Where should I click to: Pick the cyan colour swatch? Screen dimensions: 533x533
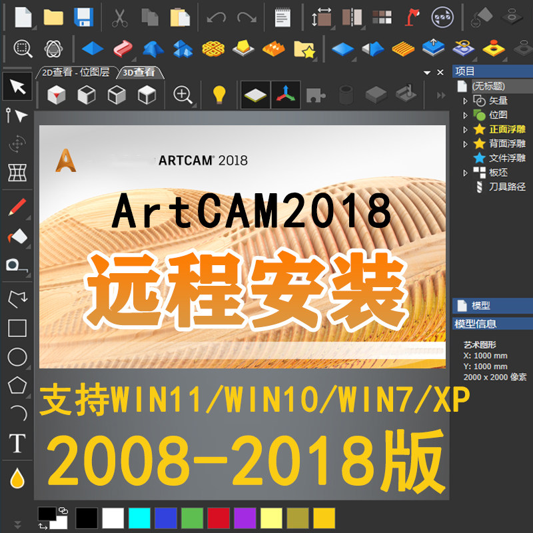(139, 518)
